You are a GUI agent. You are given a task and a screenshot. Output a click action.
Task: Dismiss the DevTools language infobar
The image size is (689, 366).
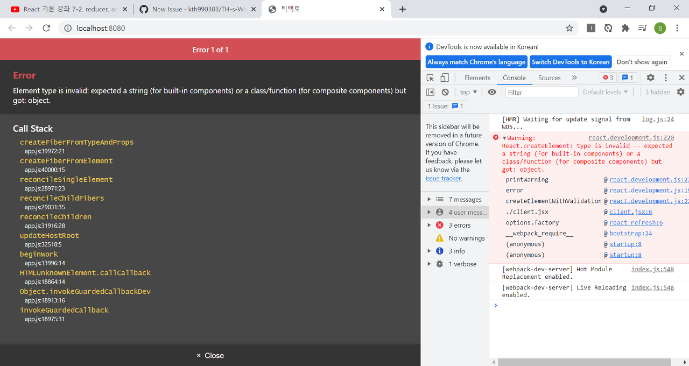(x=681, y=54)
